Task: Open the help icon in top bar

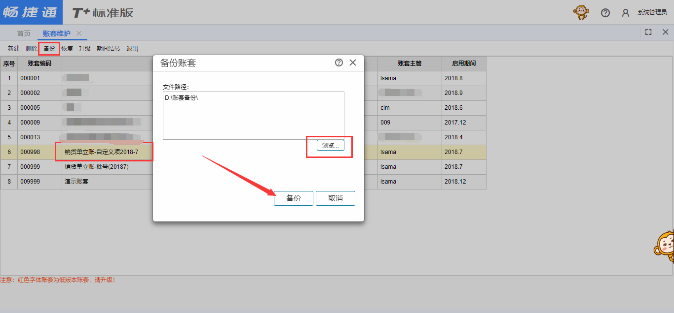Action: 605,13
